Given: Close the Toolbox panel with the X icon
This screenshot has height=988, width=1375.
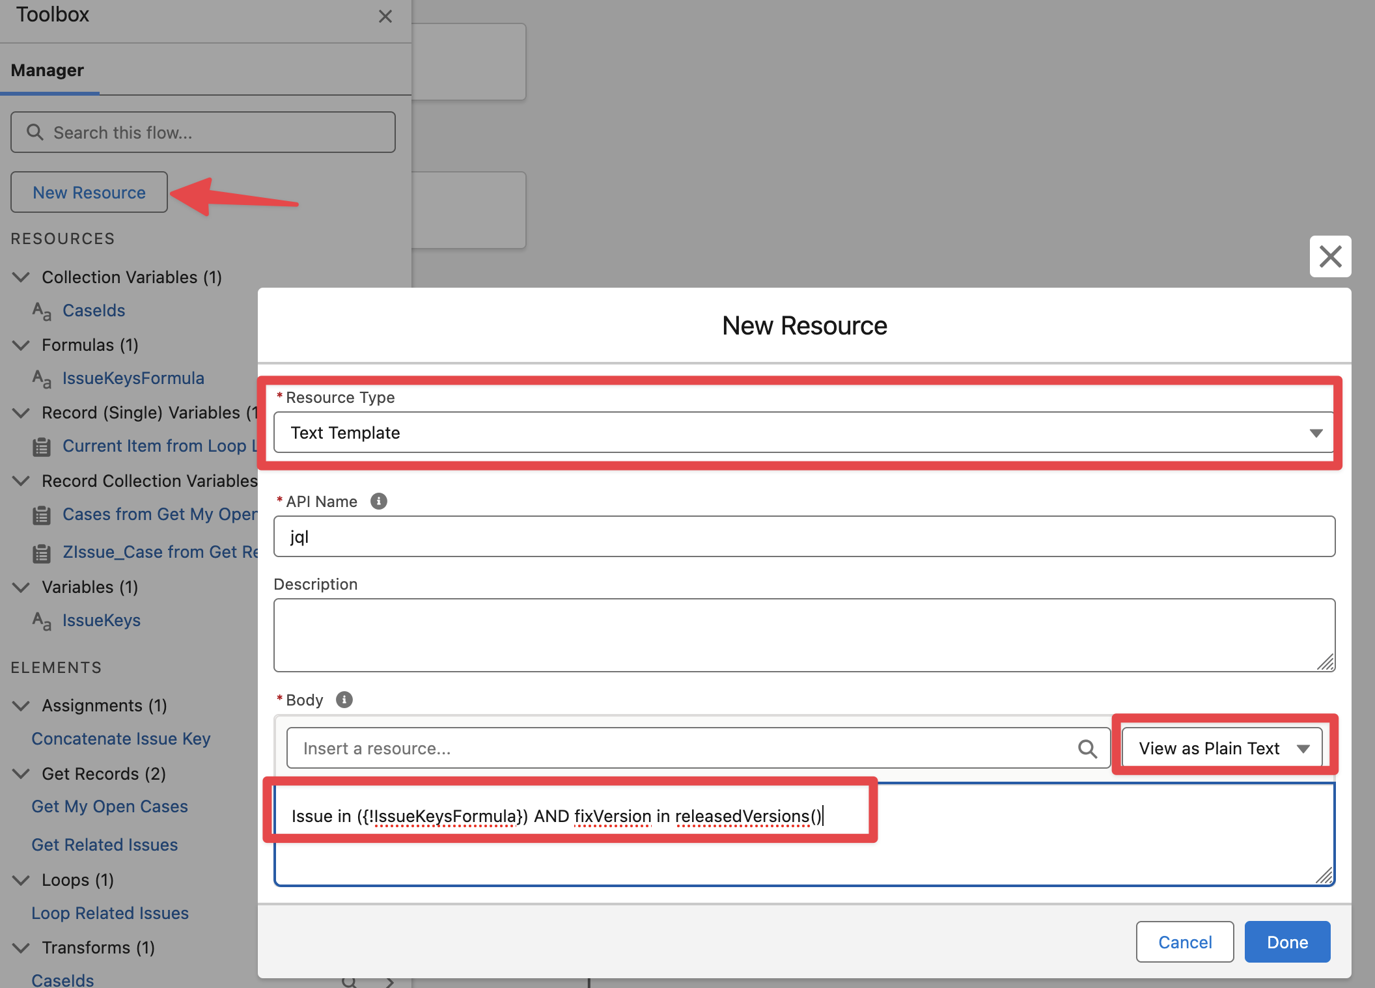Looking at the screenshot, I should coord(385,16).
